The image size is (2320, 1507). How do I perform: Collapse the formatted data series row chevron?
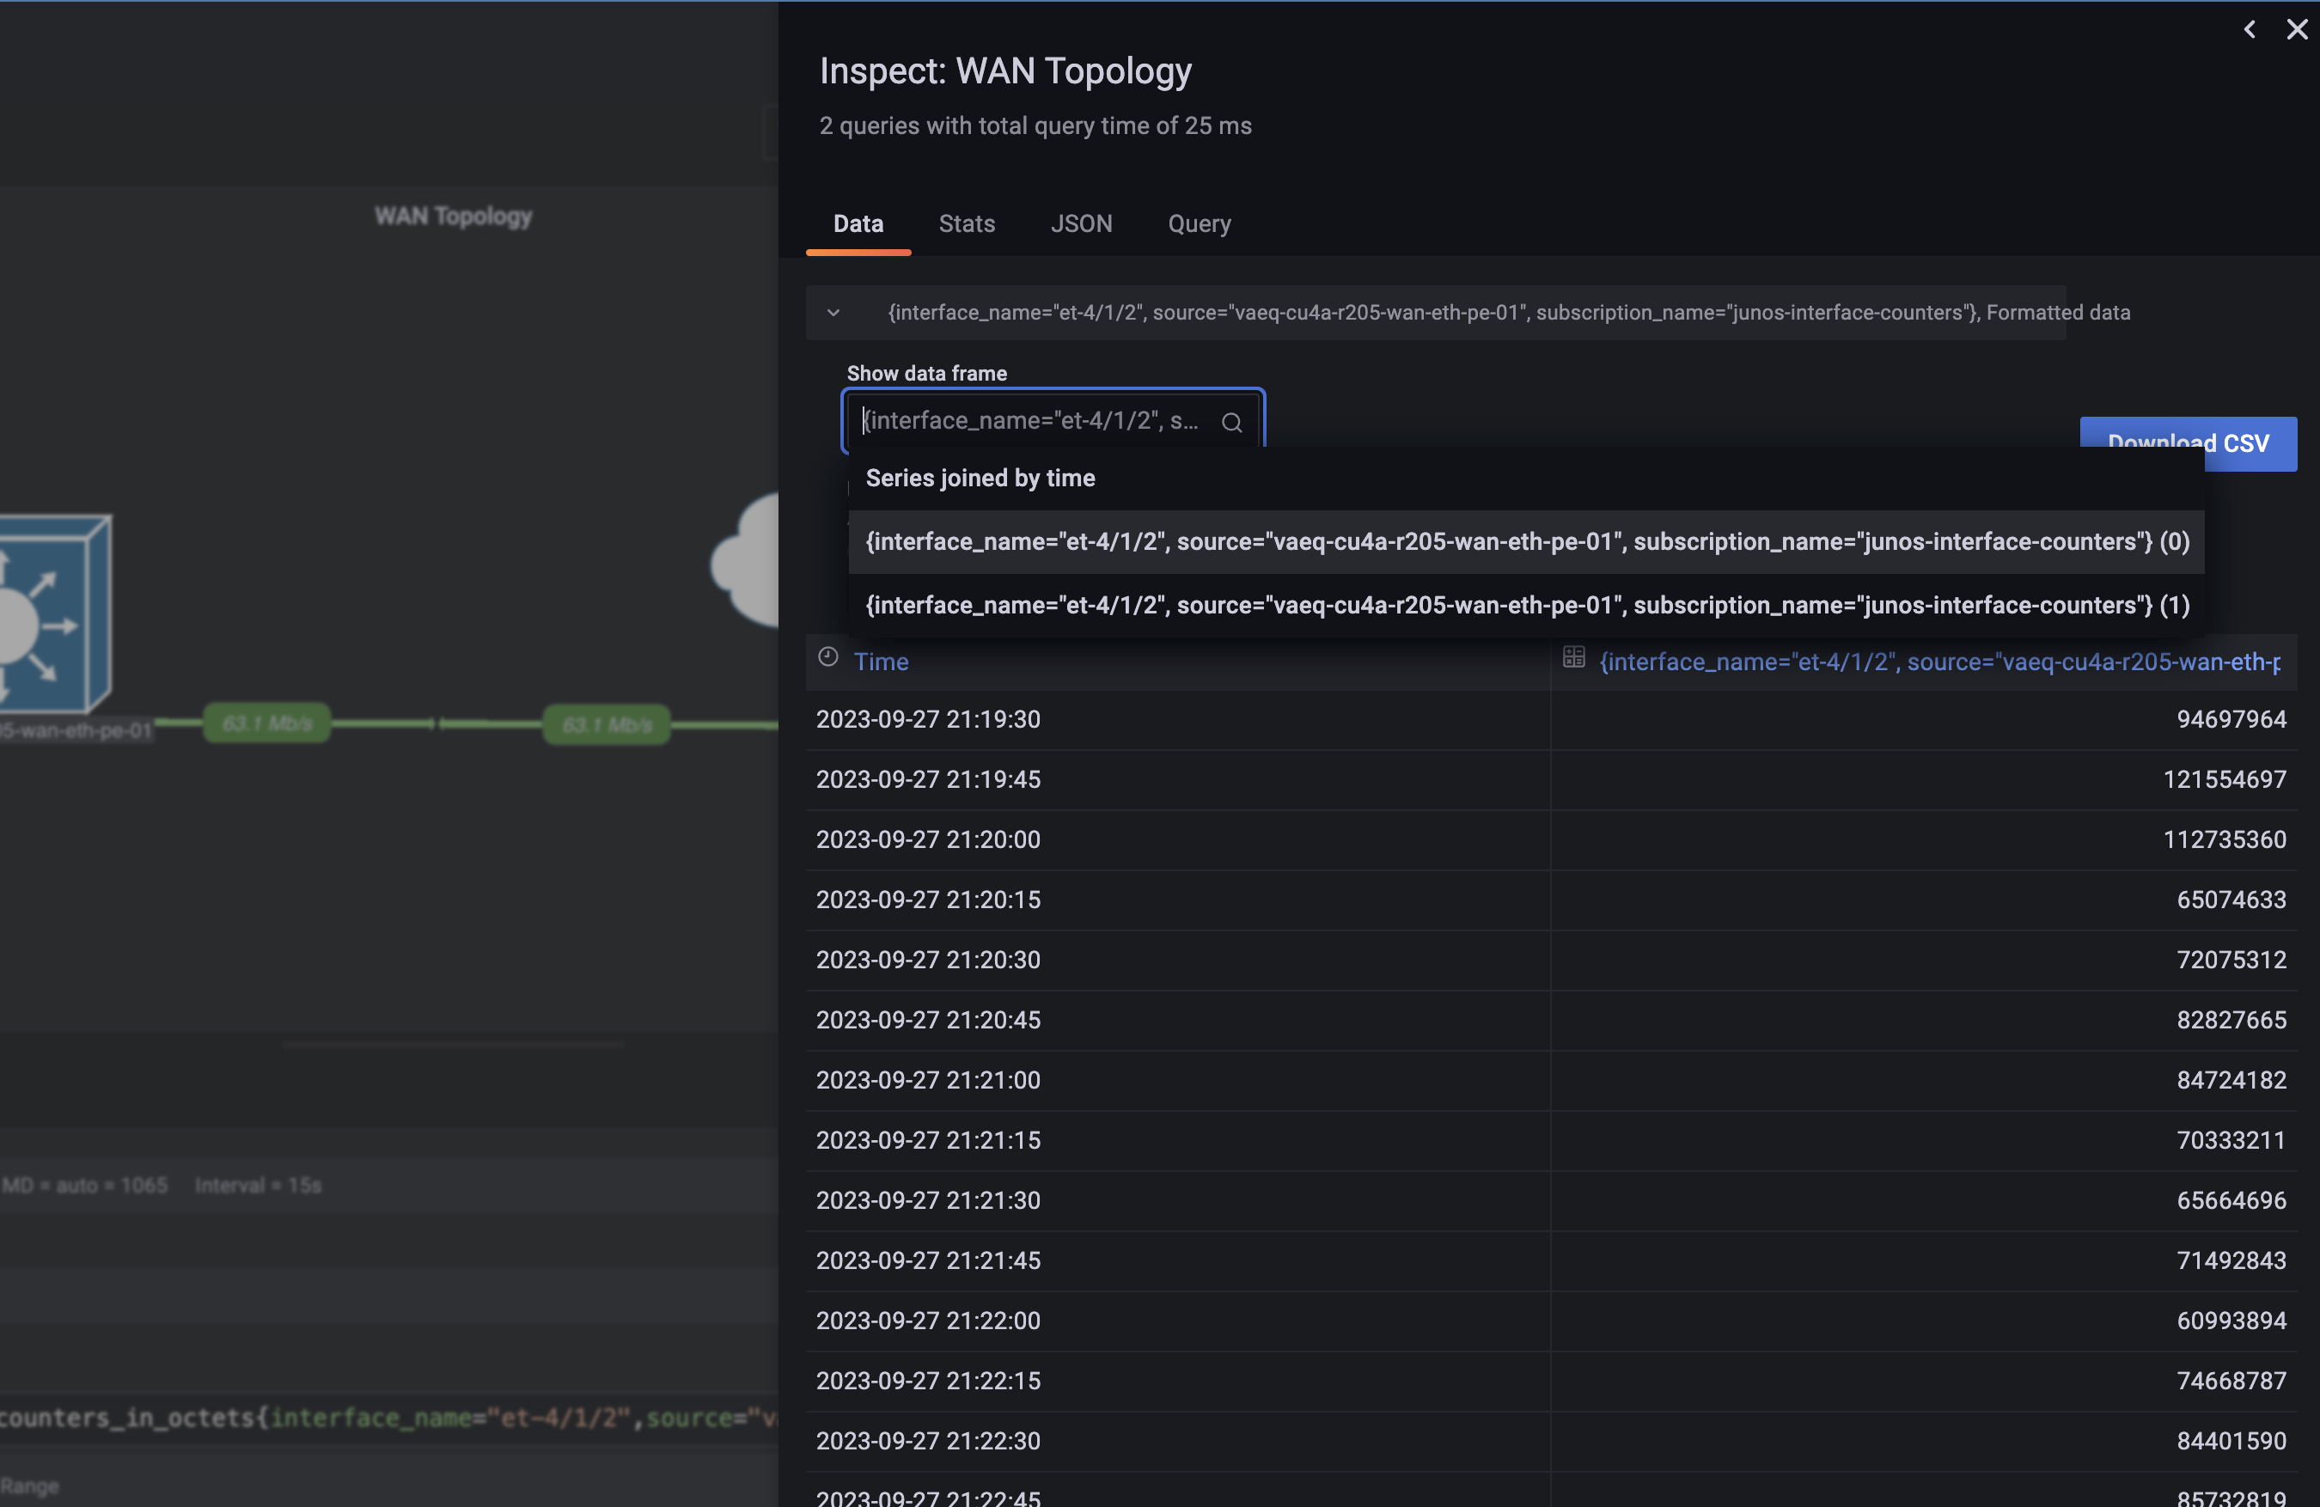(x=834, y=313)
